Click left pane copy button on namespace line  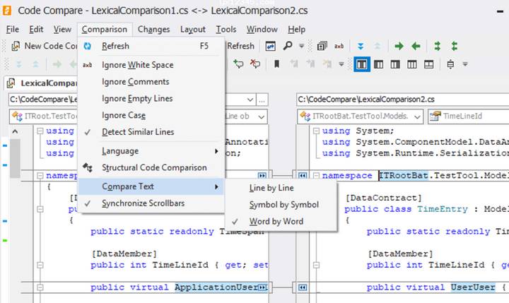click(262, 175)
